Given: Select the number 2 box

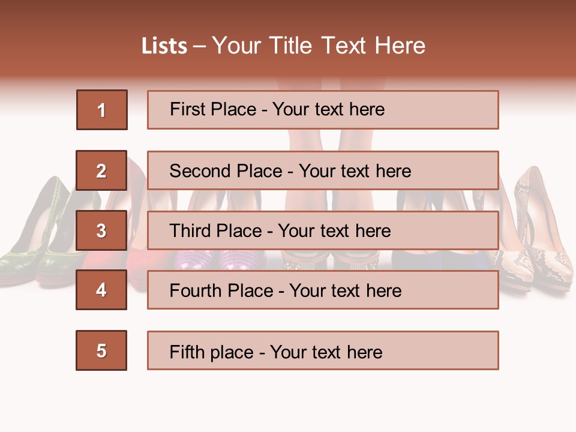Looking at the screenshot, I should coord(101,170).
